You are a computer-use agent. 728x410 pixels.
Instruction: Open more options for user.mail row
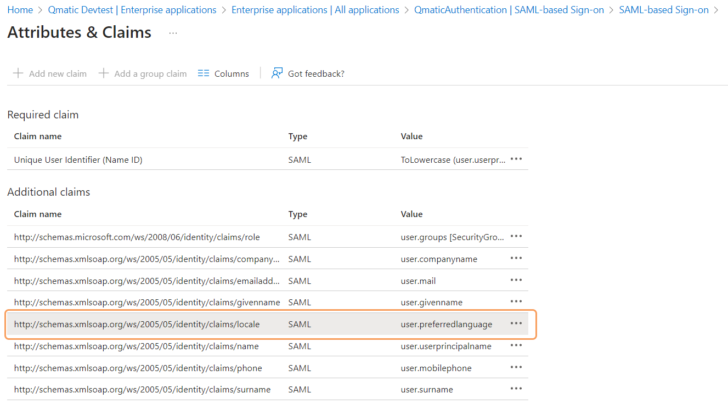point(516,281)
